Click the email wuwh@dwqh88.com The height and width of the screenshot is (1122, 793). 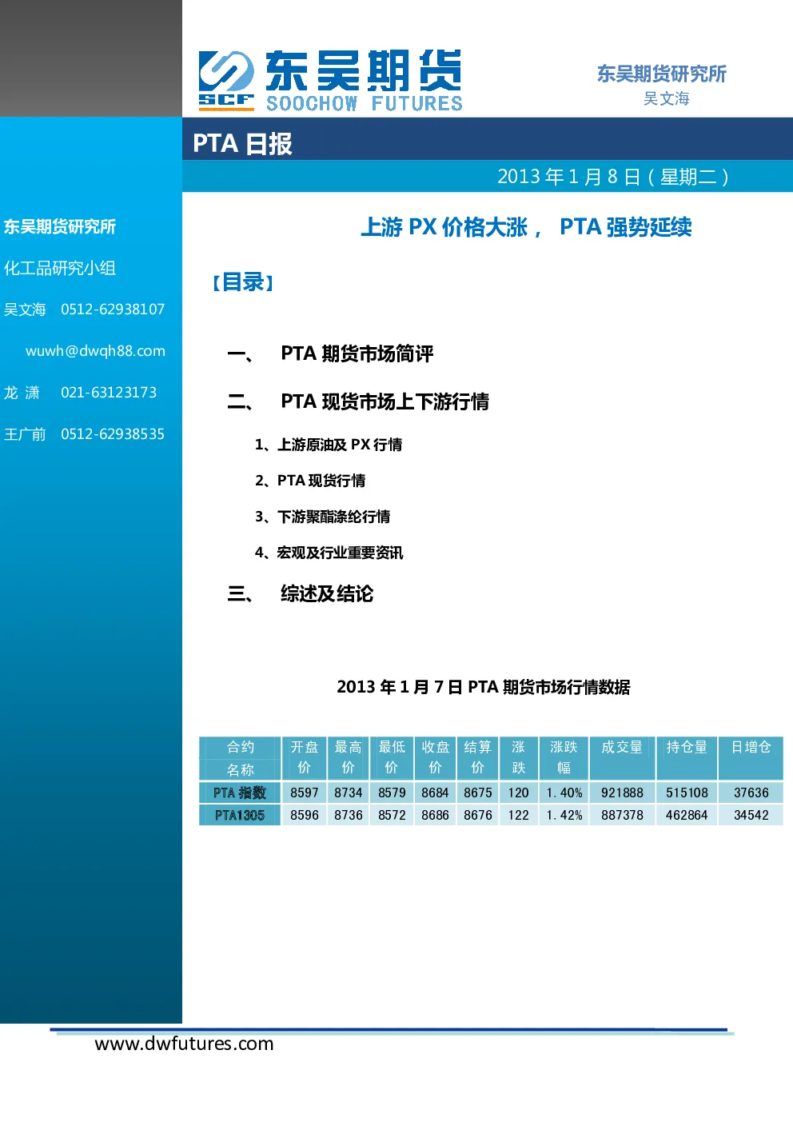click(x=95, y=351)
